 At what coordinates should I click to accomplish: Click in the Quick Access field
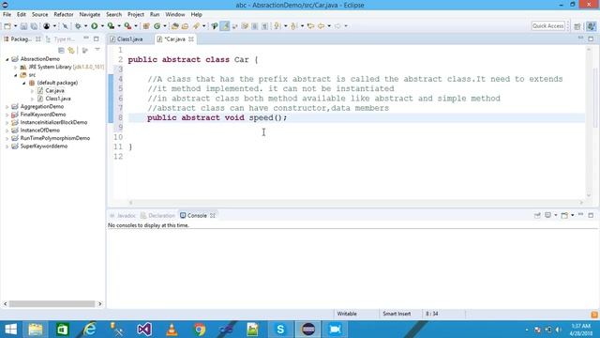[x=547, y=26]
